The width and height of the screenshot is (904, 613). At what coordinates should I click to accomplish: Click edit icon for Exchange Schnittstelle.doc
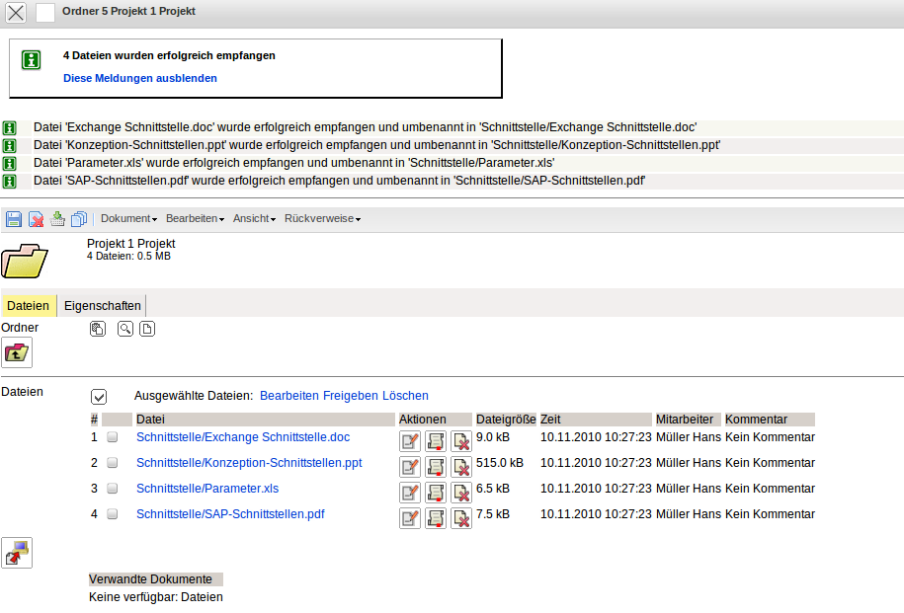point(410,440)
